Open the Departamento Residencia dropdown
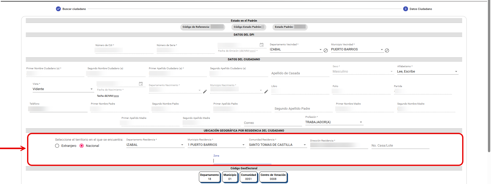 (155, 145)
